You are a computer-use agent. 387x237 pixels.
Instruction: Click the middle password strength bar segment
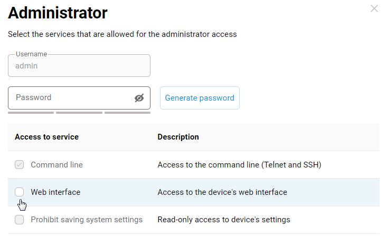pyautogui.click(x=79, y=112)
